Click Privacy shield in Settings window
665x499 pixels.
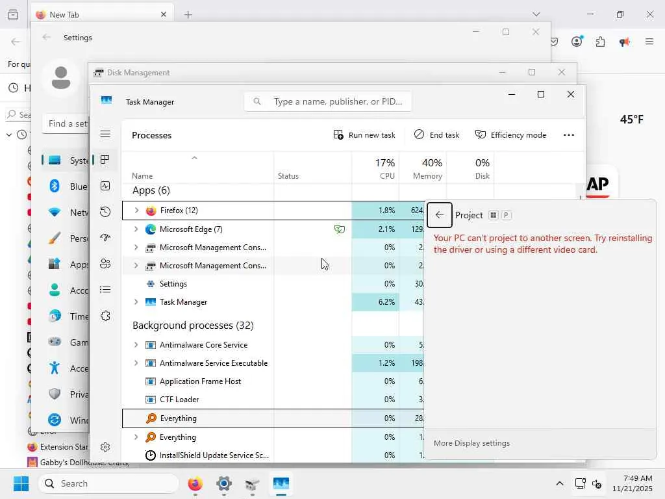[55, 394]
